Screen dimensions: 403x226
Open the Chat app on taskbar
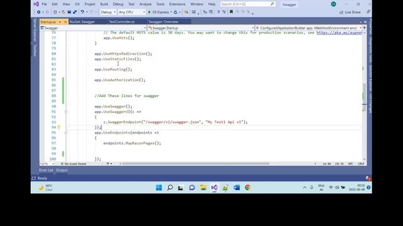coord(192,188)
